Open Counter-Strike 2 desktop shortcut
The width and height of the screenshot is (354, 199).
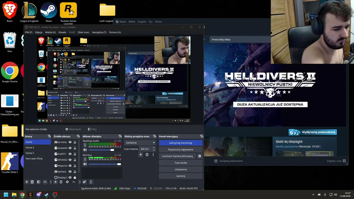click(10, 163)
